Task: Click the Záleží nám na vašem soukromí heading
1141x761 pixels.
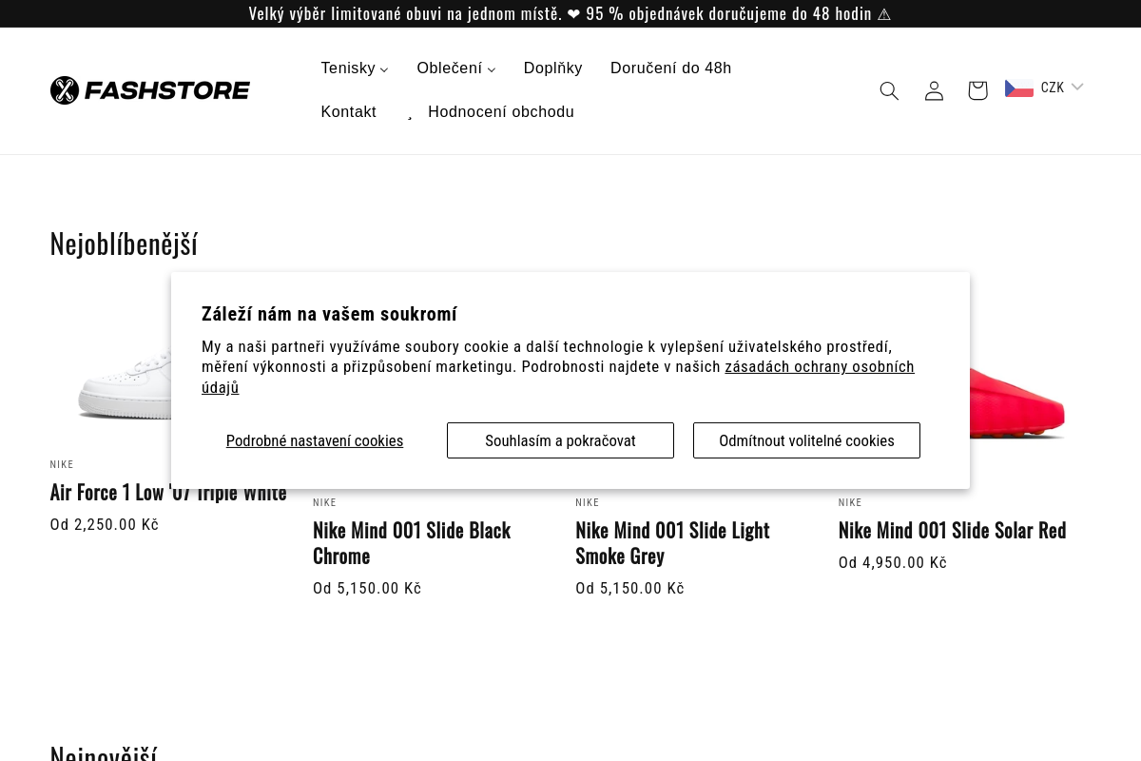Action: click(329, 314)
